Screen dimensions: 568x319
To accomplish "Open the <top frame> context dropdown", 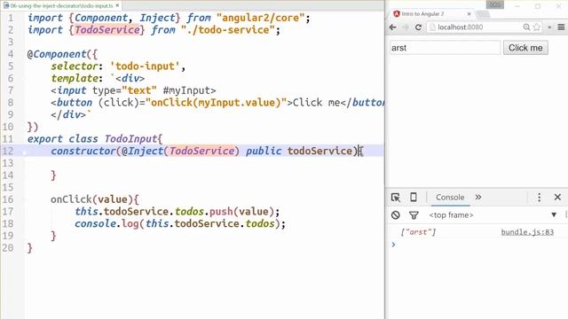I will pyautogui.click(x=493, y=215).
